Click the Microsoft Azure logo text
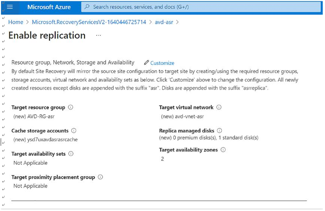This screenshot has width=325, height=211. tap(49, 7)
